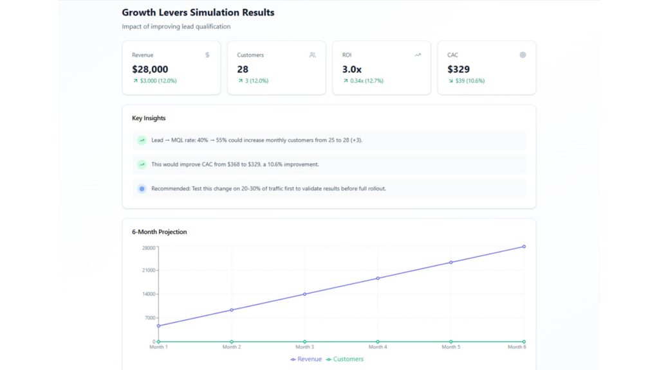Click the people icon in Customers card
Image resolution: width=659 pixels, height=370 pixels.
click(x=312, y=55)
